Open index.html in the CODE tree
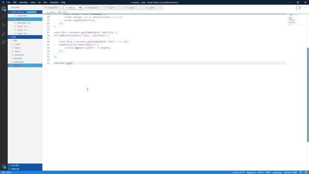Image resolution: width=309 pixels, height=174 pixels. point(25,62)
